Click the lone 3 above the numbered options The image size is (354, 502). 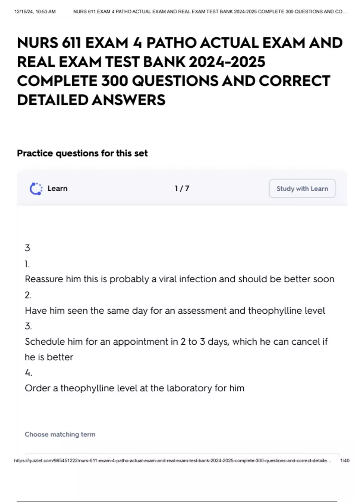pyautogui.click(x=27, y=248)
